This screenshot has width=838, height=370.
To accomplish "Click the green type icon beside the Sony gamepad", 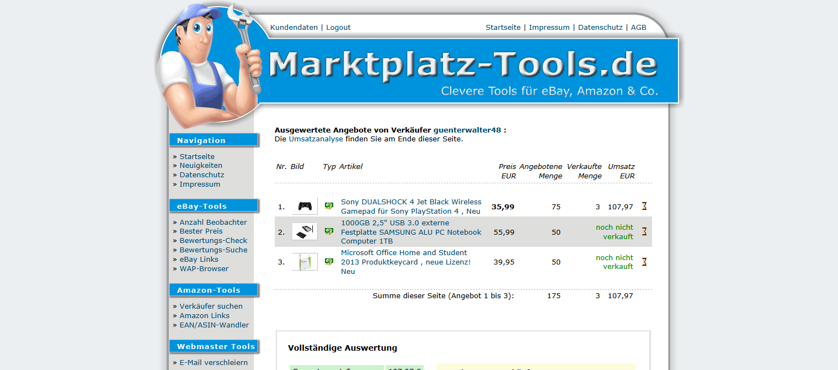I will pyautogui.click(x=329, y=206).
